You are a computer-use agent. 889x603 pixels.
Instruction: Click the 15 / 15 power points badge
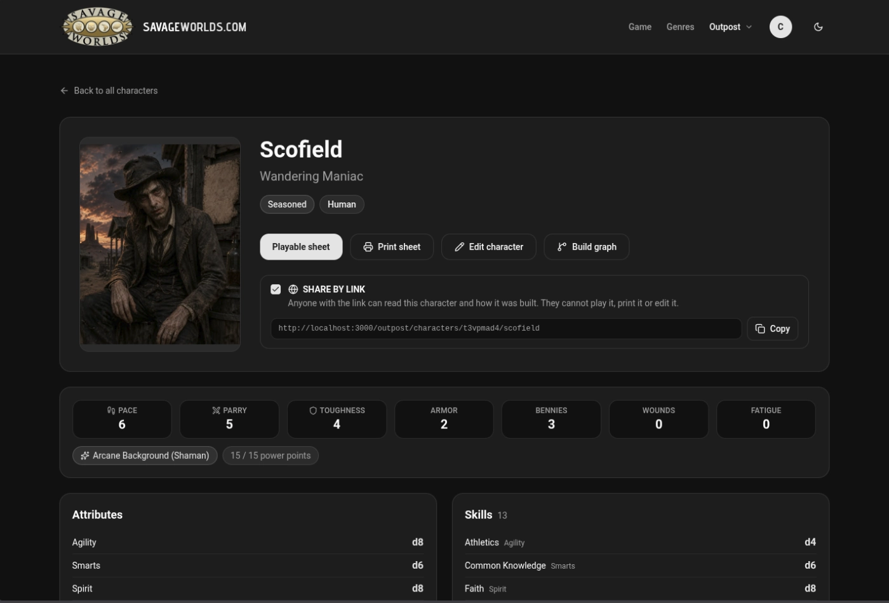271,456
